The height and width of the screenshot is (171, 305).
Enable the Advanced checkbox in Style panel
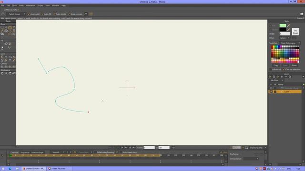pos(270,69)
